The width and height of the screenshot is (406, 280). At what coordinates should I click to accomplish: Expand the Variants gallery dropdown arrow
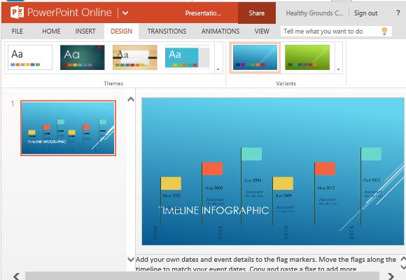click(338, 69)
